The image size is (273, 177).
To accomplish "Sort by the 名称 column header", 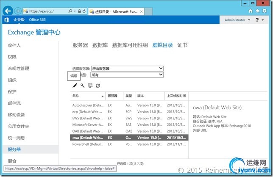I will pyautogui.click(x=88, y=96).
